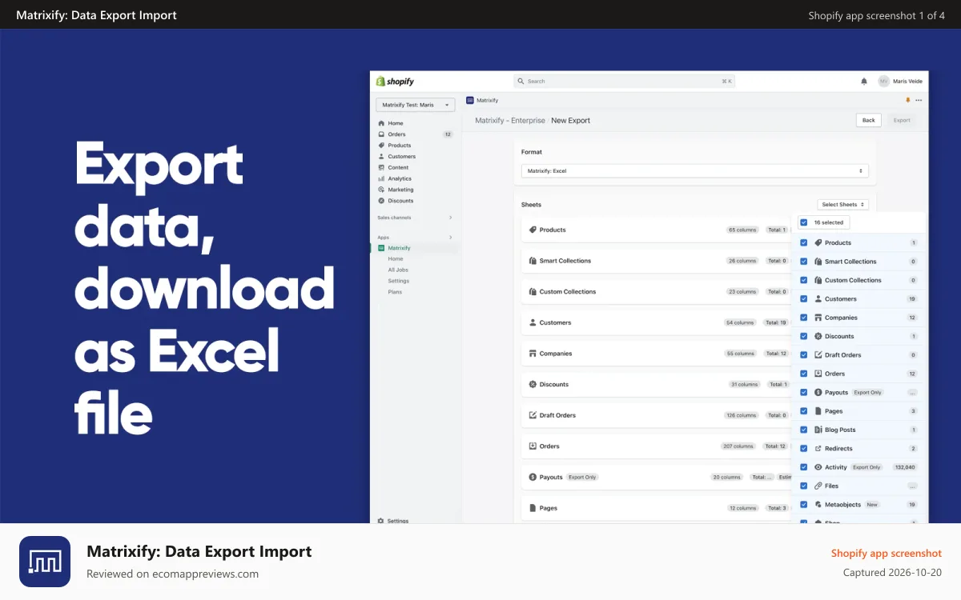The image size is (961, 600).
Task: Click the Orders inbox icon in the sidebar
Action: [381, 134]
